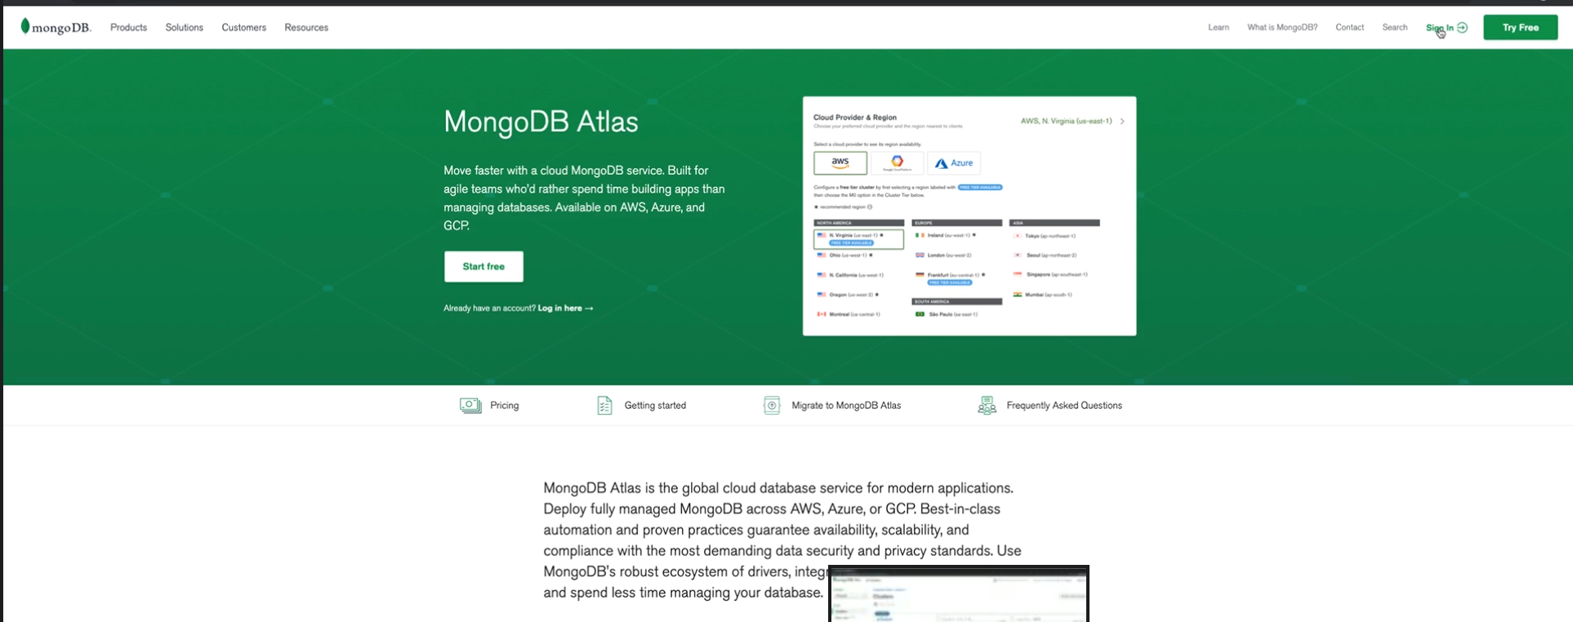Click the EUROPE region header
The width and height of the screenshot is (1573, 622).
pyautogui.click(x=957, y=223)
